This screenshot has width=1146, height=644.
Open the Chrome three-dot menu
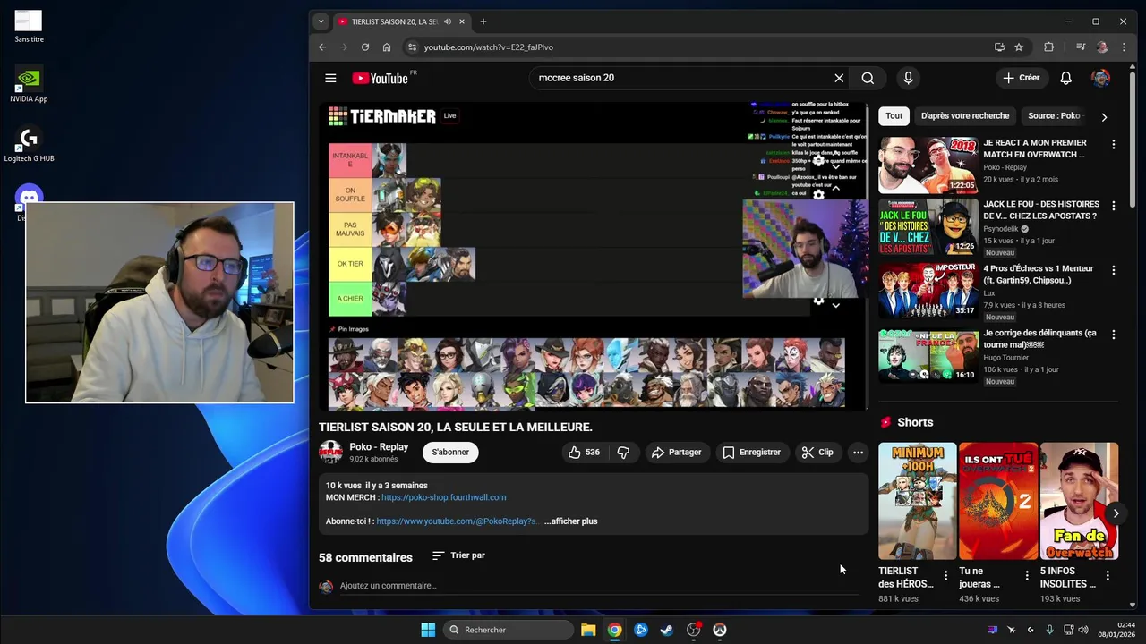pyautogui.click(x=1124, y=47)
